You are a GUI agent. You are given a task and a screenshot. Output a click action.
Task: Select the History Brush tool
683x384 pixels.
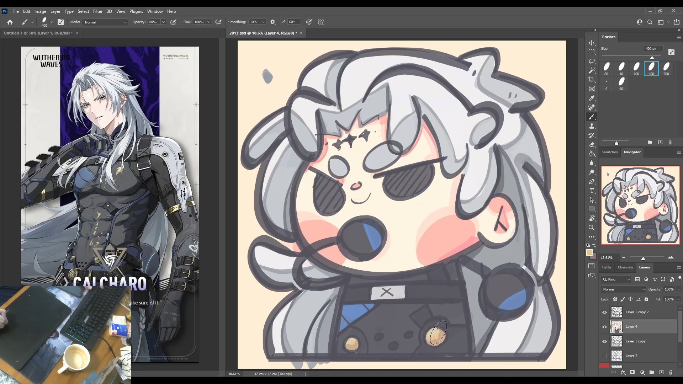pyautogui.click(x=592, y=135)
